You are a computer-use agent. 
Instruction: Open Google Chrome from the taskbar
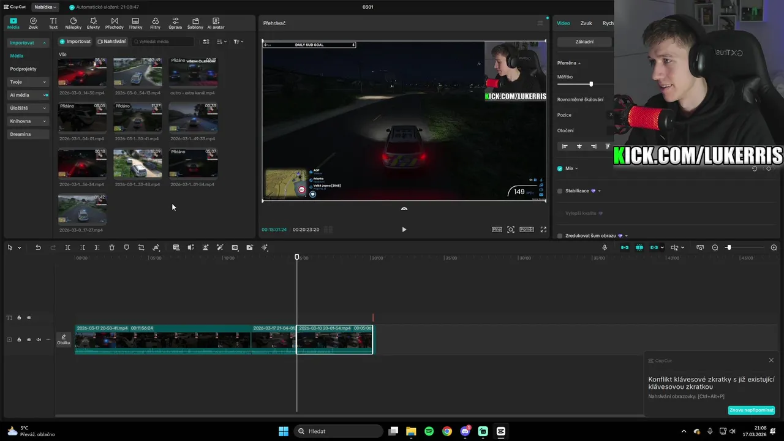[447, 431]
